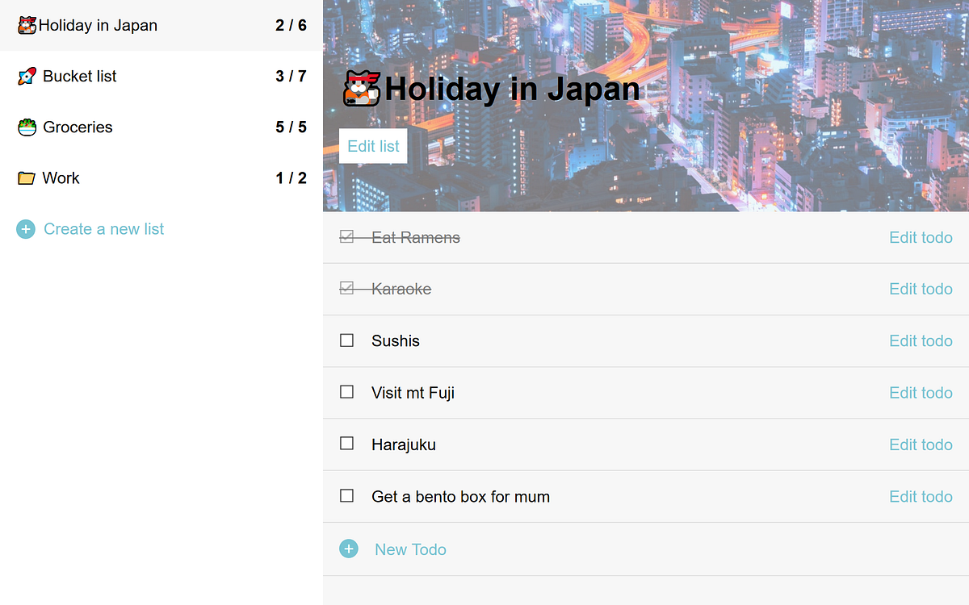Click the 2 / 6 progress counter for Holiday in Japan
969x605 pixels.
point(292,24)
